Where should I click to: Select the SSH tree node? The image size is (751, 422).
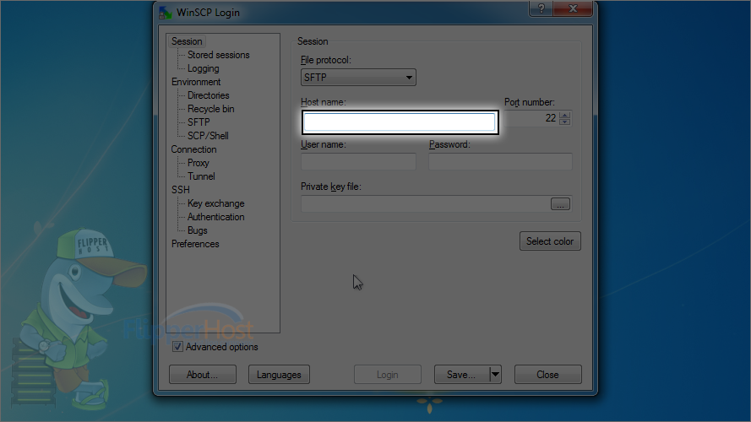tap(181, 189)
